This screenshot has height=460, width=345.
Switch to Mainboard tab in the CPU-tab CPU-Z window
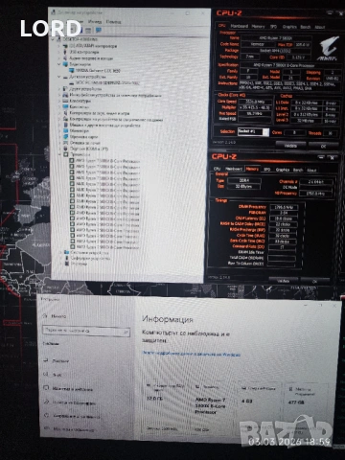240,27
